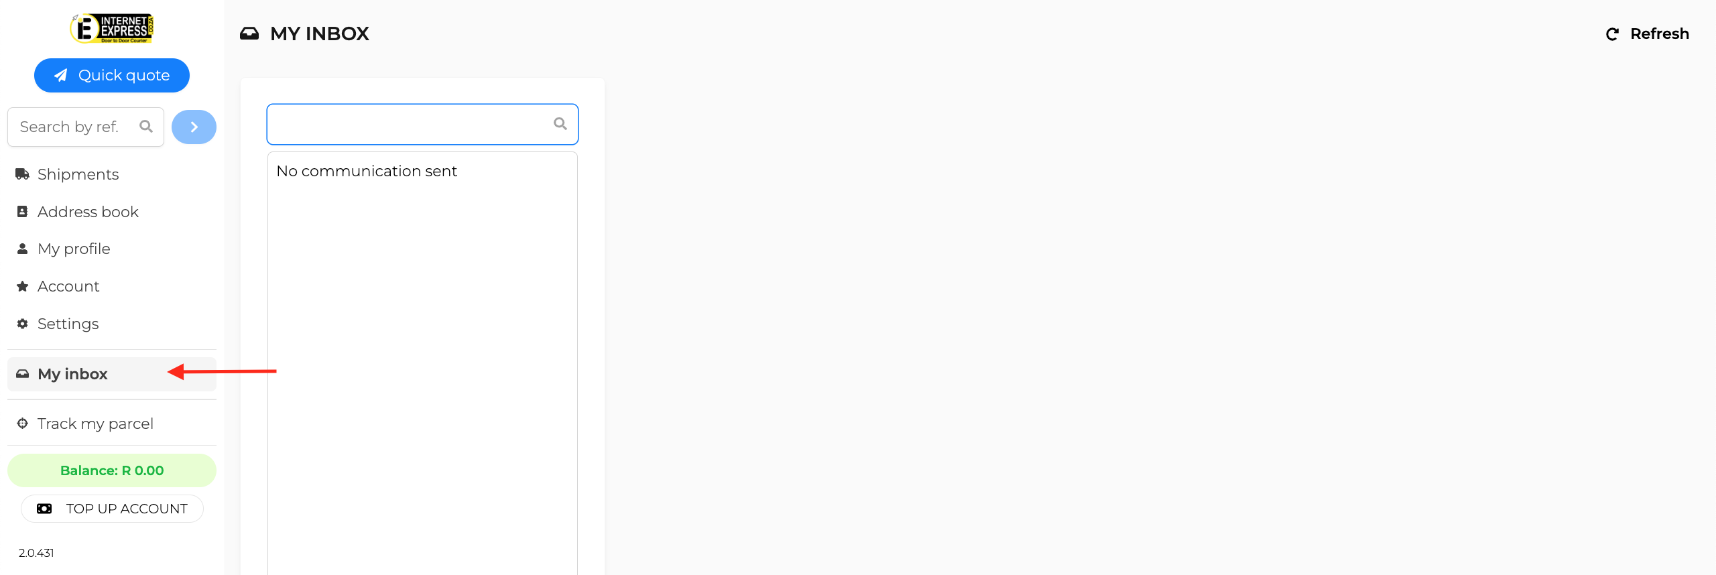The width and height of the screenshot is (1716, 575).
Task: Click the Refresh button label
Action: pyautogui.click(x=1660, y=34)
